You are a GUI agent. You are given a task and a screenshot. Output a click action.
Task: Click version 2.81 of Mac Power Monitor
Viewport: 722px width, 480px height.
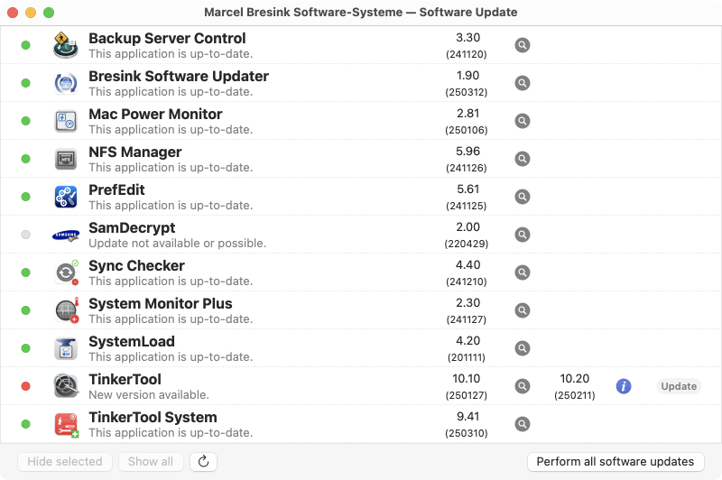(x=467, y=113)
